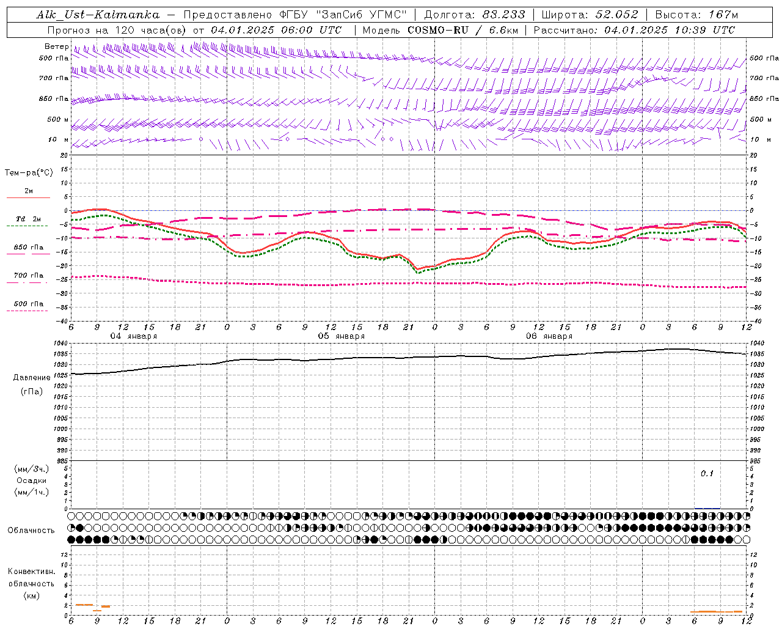This screenshot has height=626, width=782.
Task: Click the date label 05 января
Action: (342, 336)
